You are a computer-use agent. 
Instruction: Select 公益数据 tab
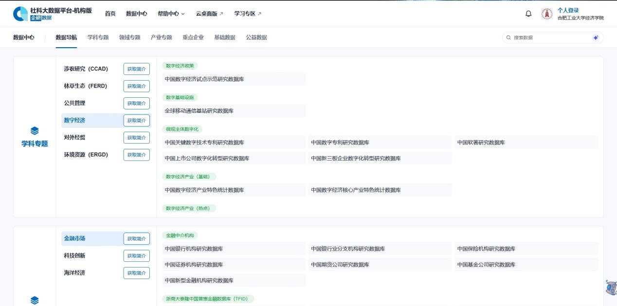tap(256, 37)
